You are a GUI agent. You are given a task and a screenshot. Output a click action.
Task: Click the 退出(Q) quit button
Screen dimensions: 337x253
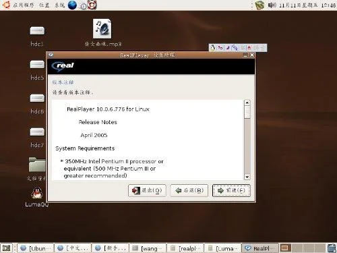(147, 190)
